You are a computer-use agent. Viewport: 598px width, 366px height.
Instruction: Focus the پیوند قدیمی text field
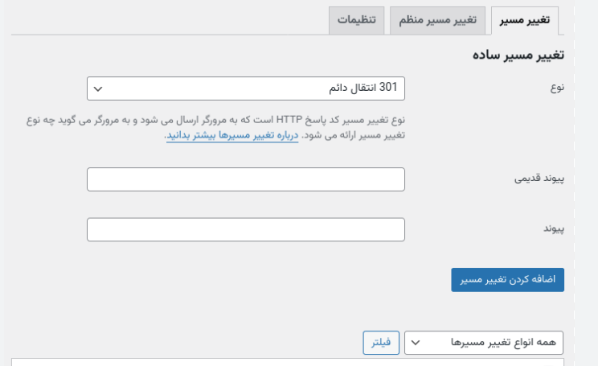coord(245,179)
